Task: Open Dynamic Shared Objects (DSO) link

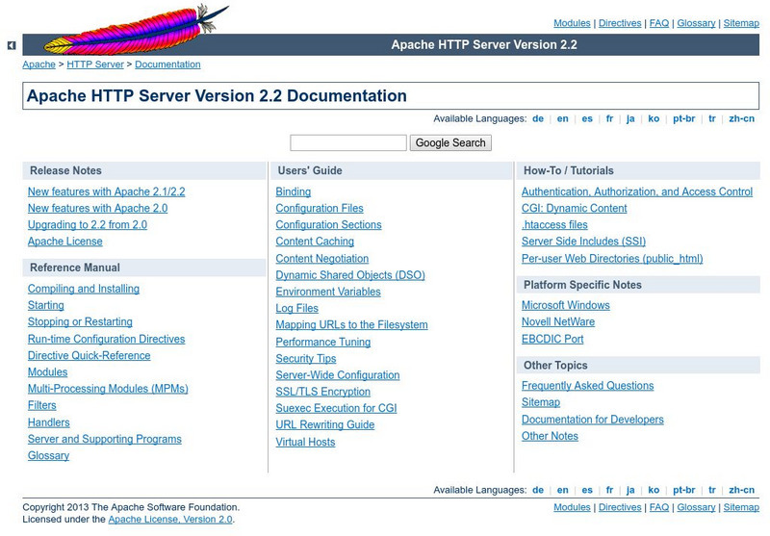Action: point(350,275)
